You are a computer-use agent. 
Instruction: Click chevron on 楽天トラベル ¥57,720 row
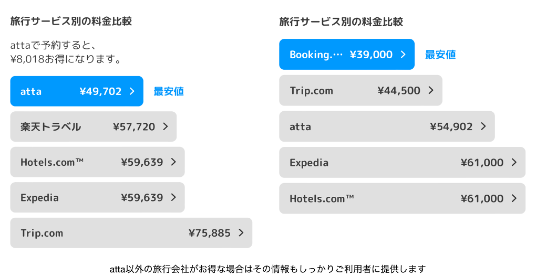click(166, 126)
